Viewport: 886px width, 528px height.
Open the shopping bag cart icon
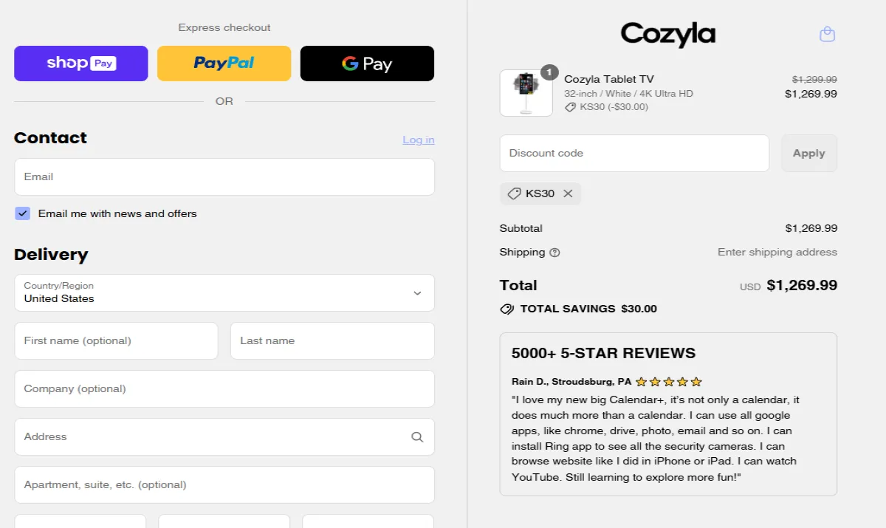(827, 34)
